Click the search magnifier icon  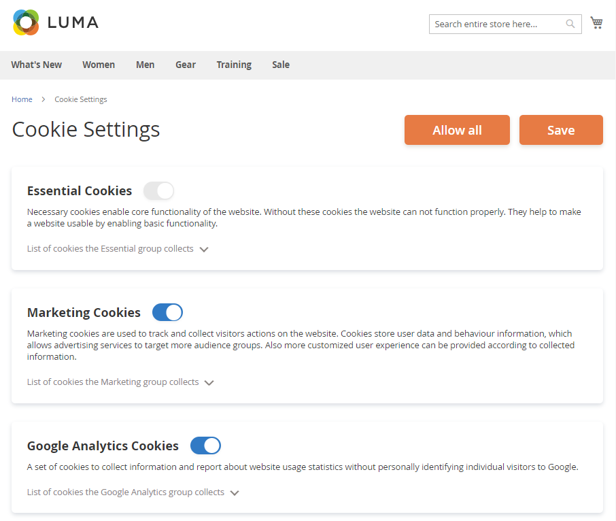570,24
